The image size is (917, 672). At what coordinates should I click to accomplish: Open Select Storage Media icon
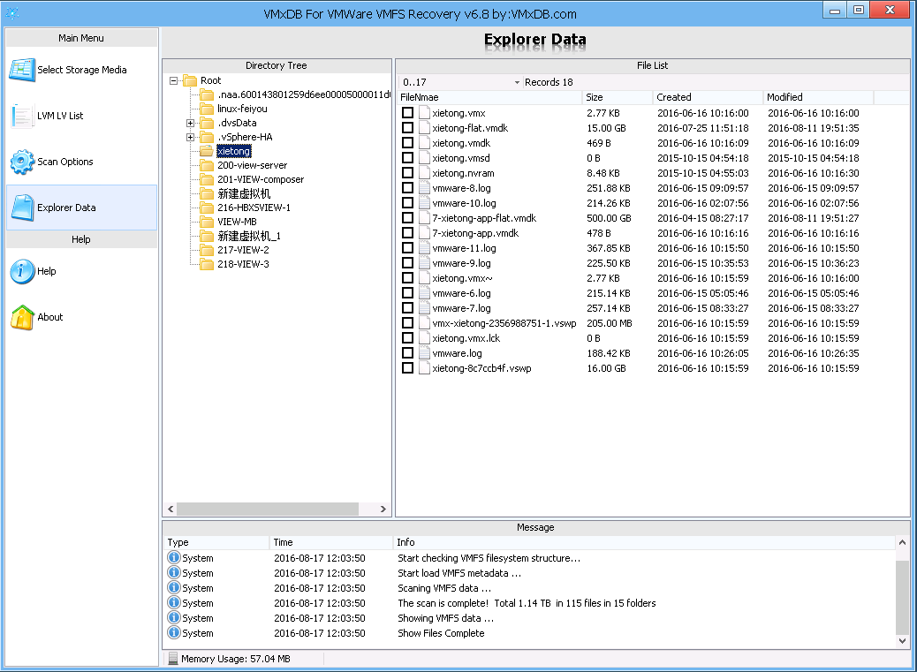[22, 70]
